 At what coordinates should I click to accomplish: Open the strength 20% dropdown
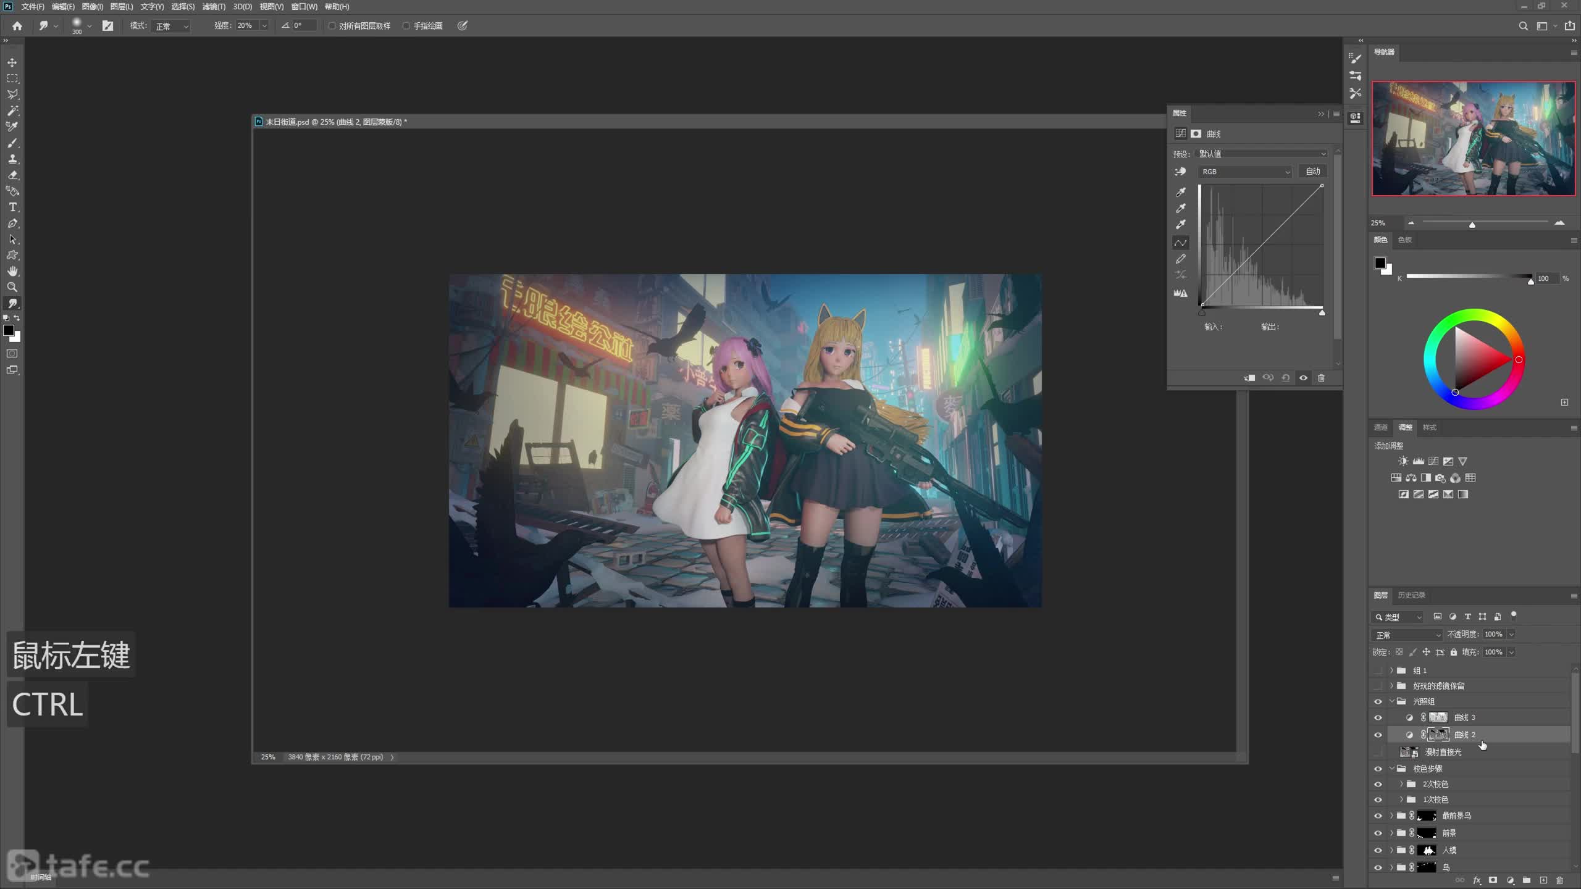264,26
